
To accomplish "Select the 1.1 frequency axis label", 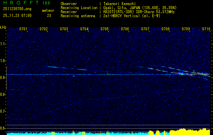I will pos(3,44).
